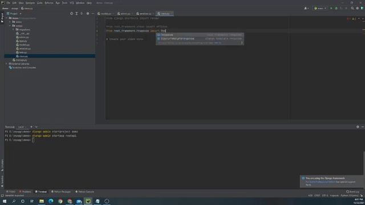The width and height of the screenshot is (365, 205).
Task: Open TODO tool window
Action: click(10, 192)
